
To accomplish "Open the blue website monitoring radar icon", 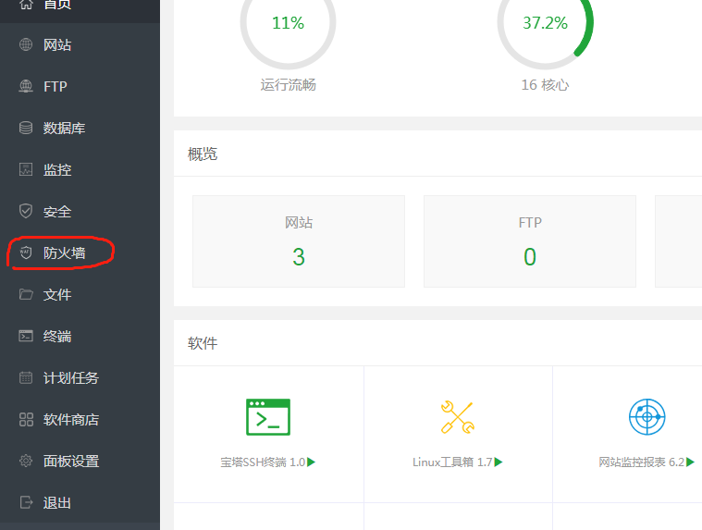I will pos(647,417).
